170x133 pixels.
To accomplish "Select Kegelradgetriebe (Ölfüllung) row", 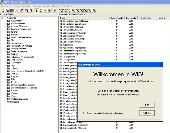I will point(74,54).
